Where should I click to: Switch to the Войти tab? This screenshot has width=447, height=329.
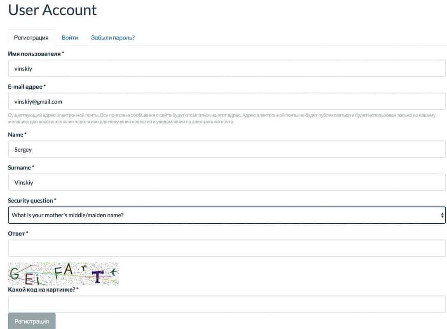click(x=70, y=37)
